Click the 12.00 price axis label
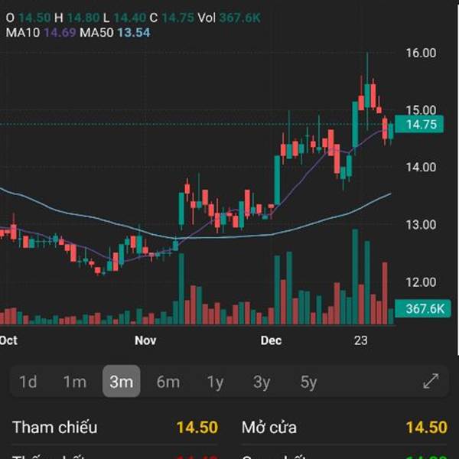Screen dimensions: 459x459 coord(421,282)
